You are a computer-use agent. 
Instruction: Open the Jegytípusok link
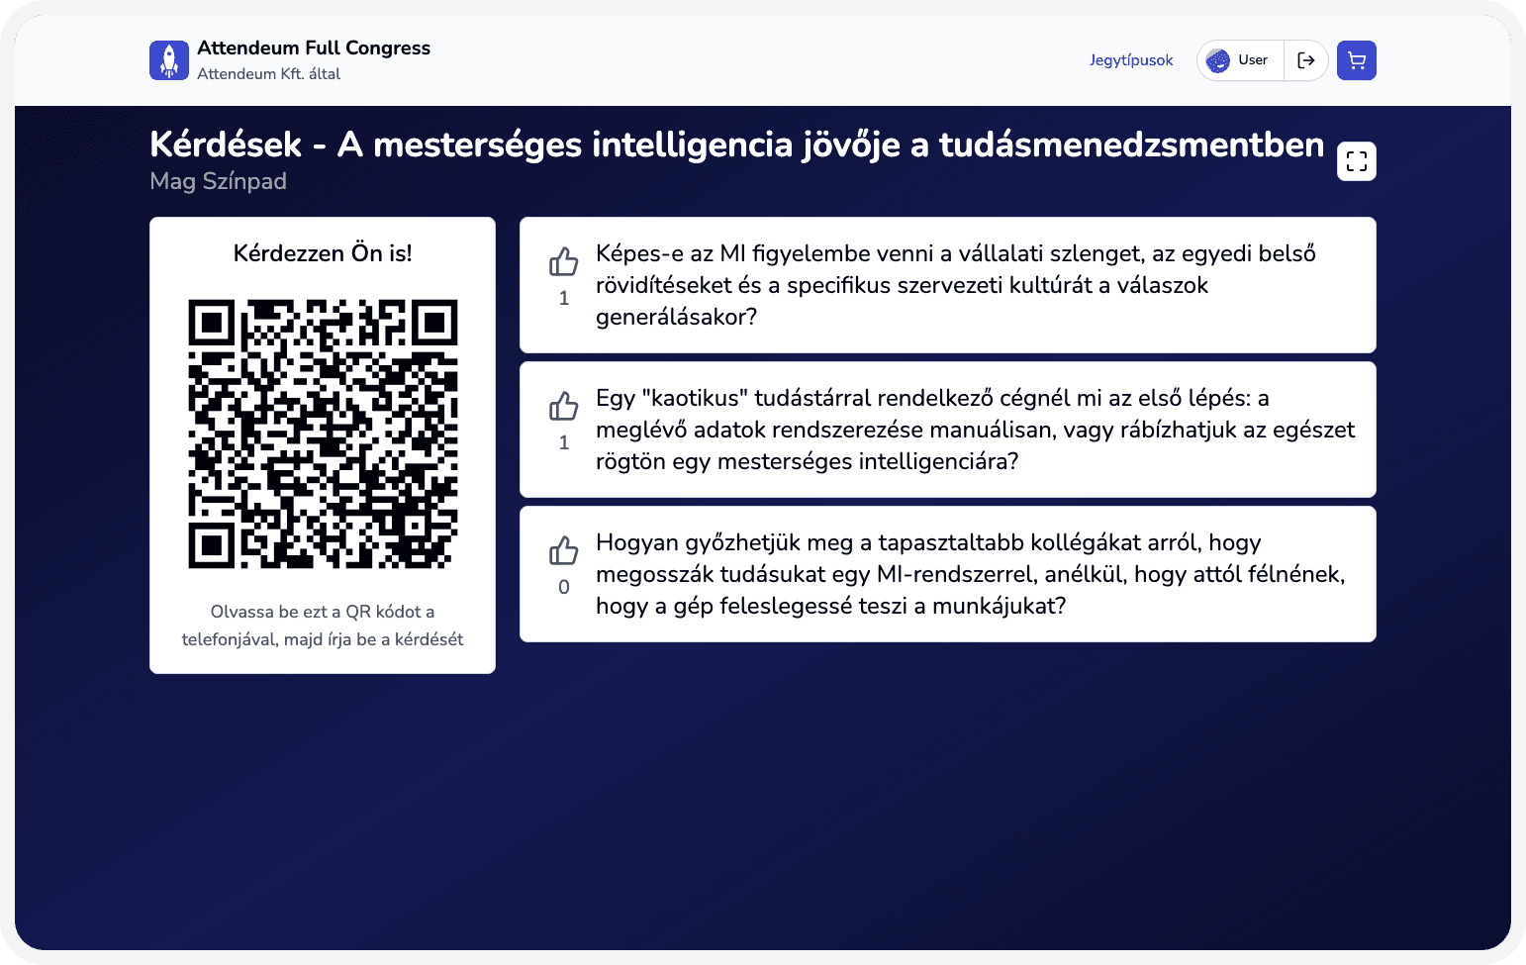[x=1131, y=60]
